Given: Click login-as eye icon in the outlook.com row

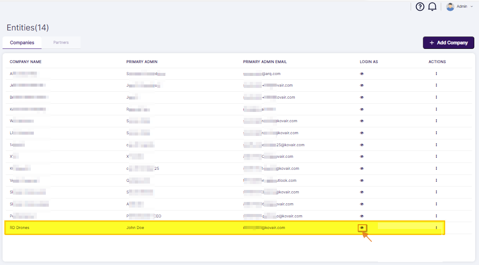Looking at the screenshot, I should point(362,181).
